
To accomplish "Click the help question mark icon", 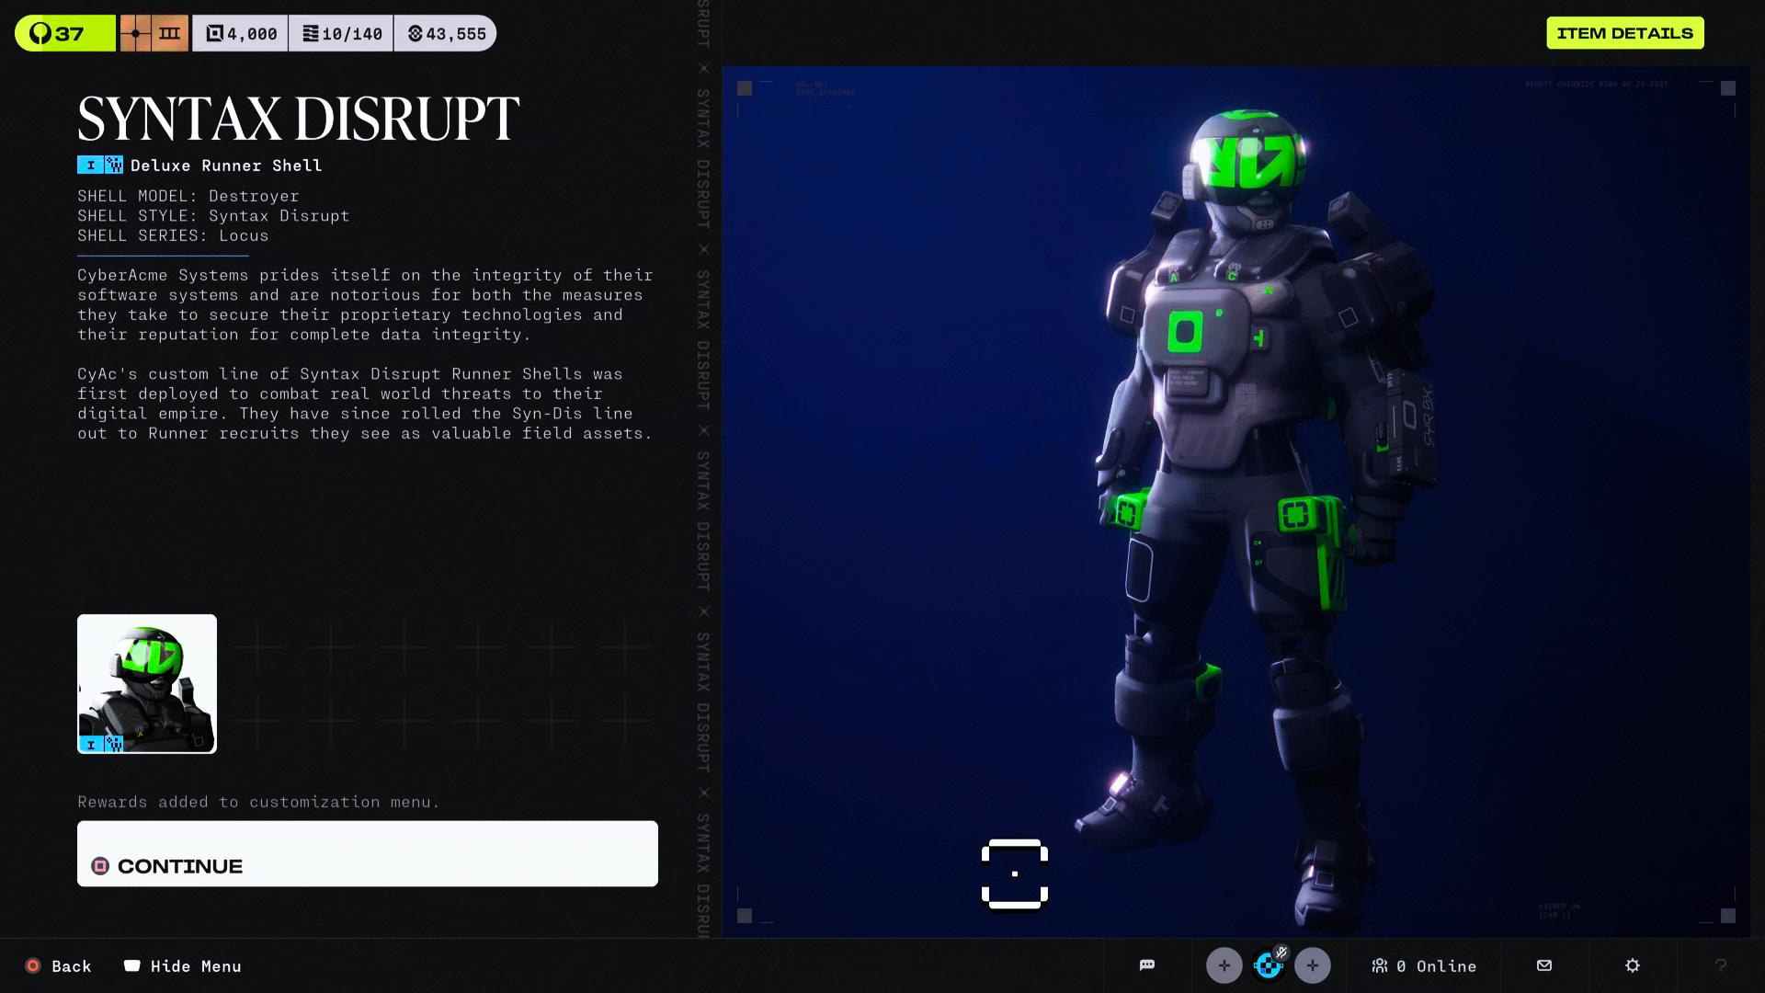I will point(1721,965).
